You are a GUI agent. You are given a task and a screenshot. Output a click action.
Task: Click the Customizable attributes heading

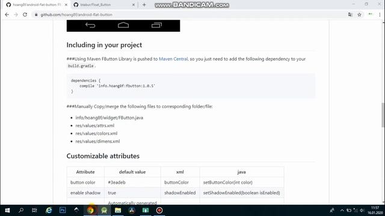[x=103, y=156]
